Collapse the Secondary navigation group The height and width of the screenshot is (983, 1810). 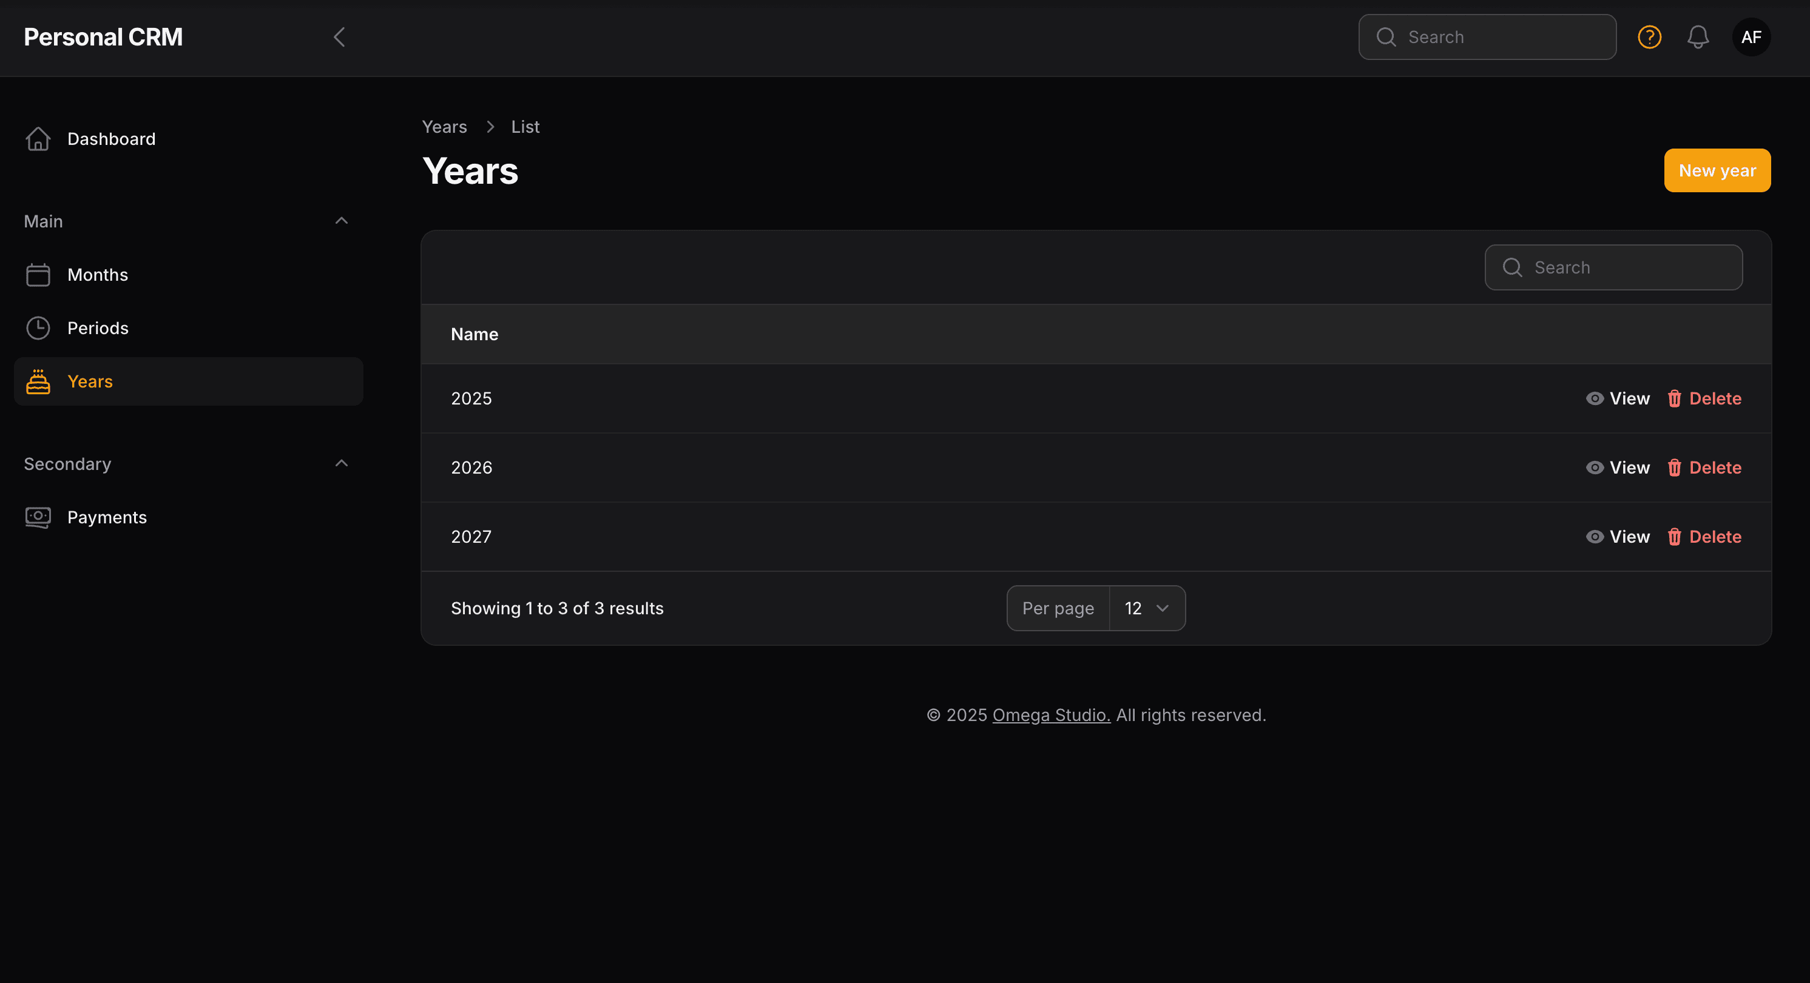click(342, 463)
